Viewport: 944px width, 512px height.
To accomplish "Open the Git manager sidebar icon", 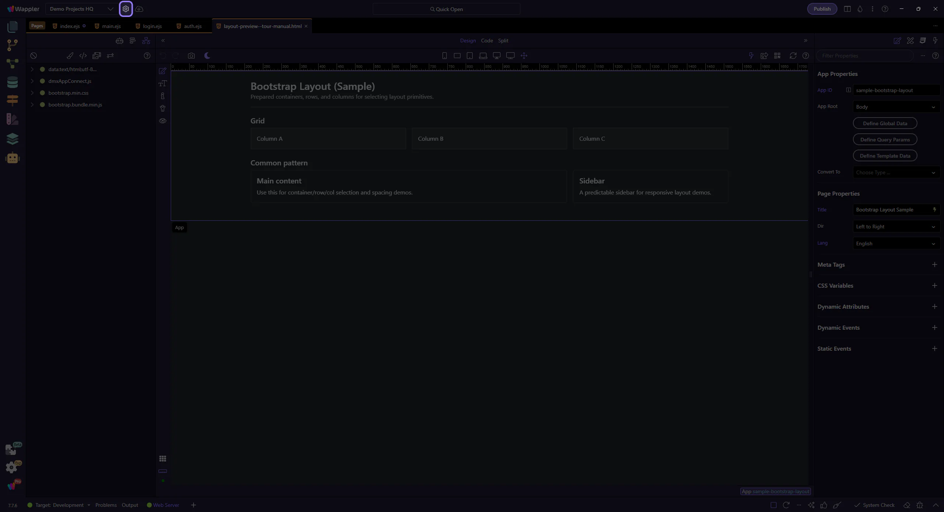I will 13,45.
